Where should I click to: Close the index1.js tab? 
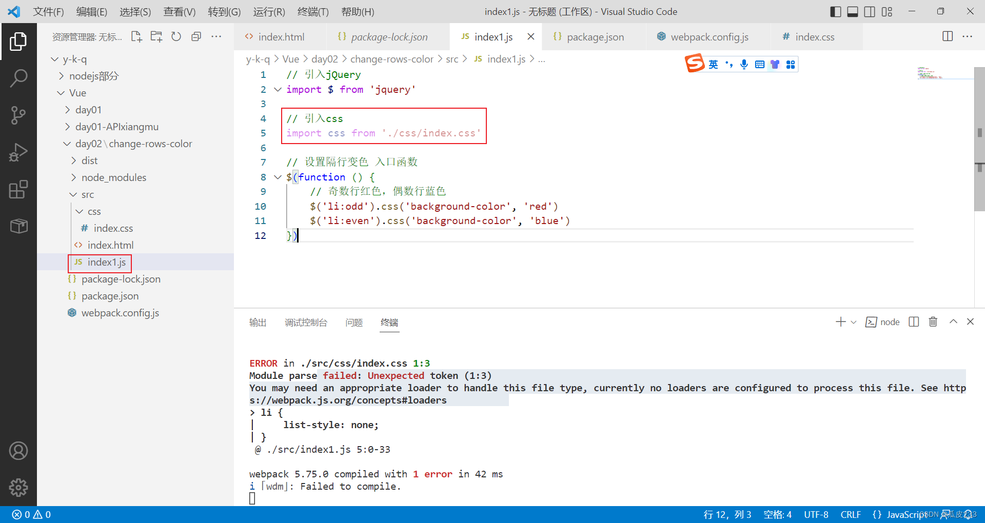[x=531, y=36]
